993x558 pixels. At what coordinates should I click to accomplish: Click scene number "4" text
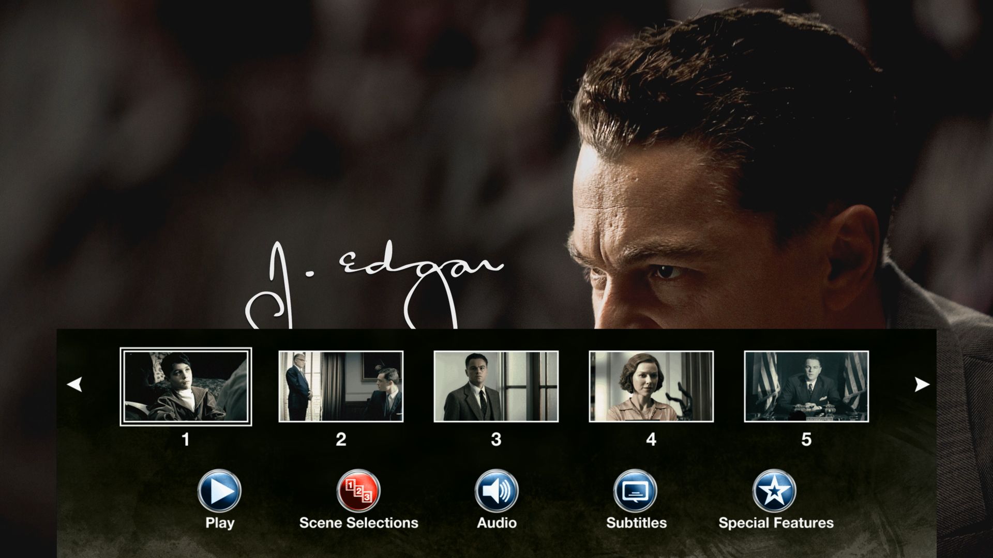tap(651, 440)
